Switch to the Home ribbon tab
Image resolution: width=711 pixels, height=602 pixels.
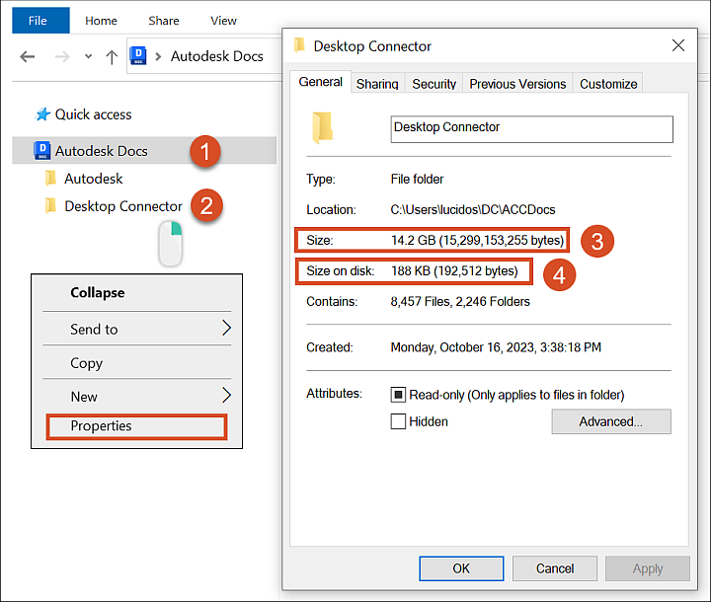click(x=101, y=21)
